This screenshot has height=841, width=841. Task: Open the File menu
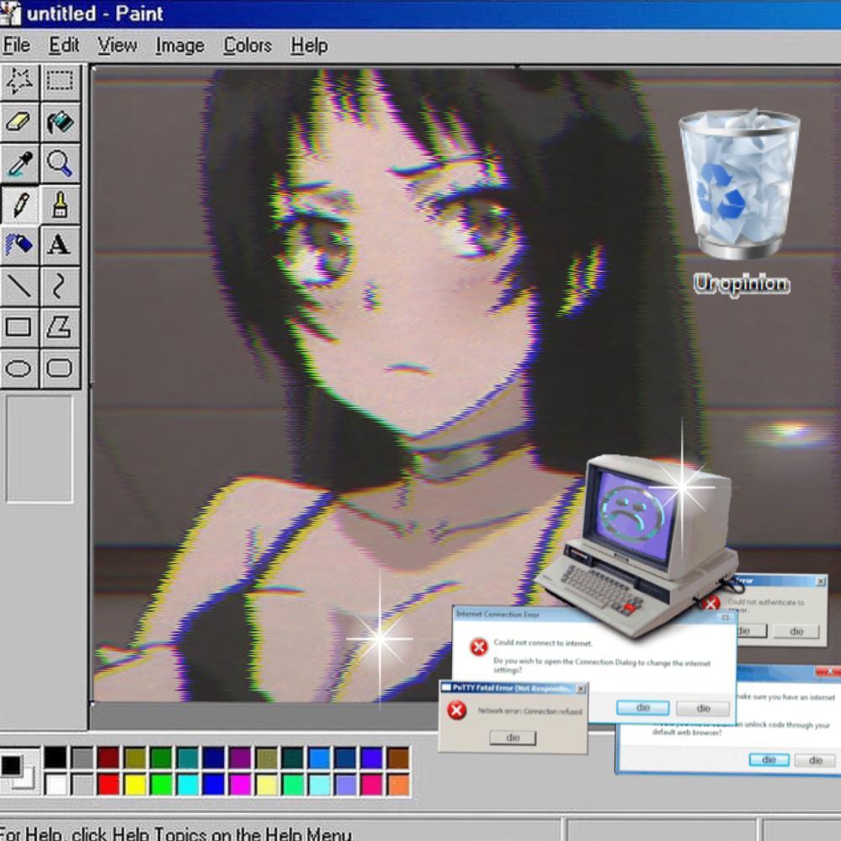click(x=16, y=45)
